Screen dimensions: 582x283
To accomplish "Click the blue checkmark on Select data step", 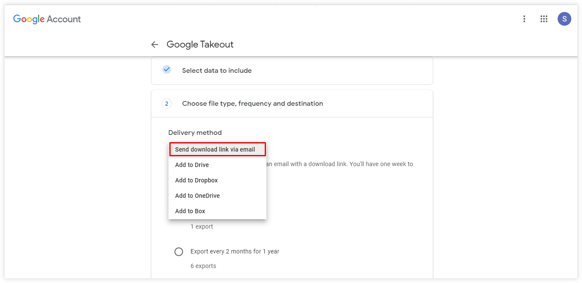I will 167,69.
